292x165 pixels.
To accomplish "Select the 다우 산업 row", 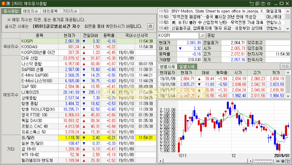I will coord(88,58).
